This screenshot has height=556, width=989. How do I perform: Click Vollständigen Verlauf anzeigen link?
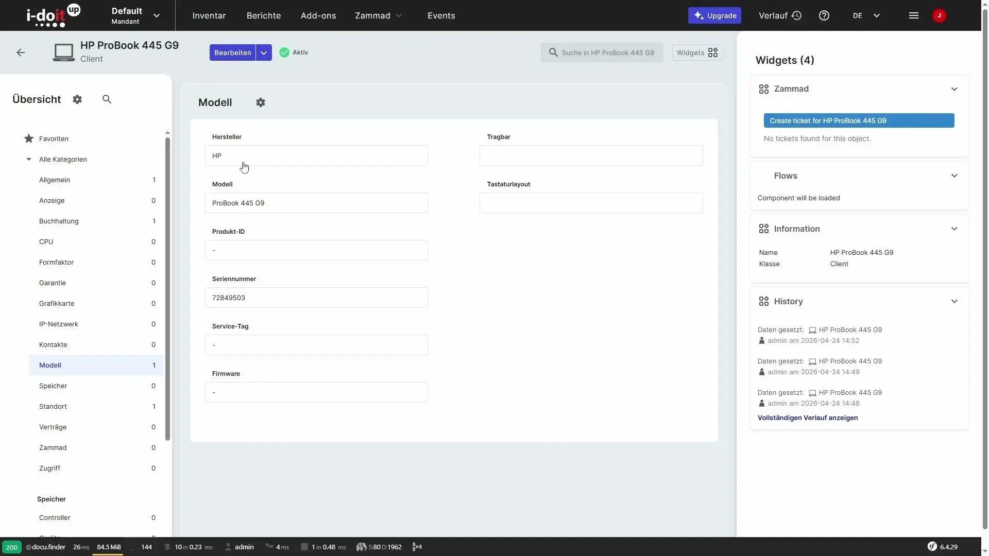tap(808, 418)
